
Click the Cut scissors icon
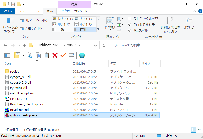(30, 55)
